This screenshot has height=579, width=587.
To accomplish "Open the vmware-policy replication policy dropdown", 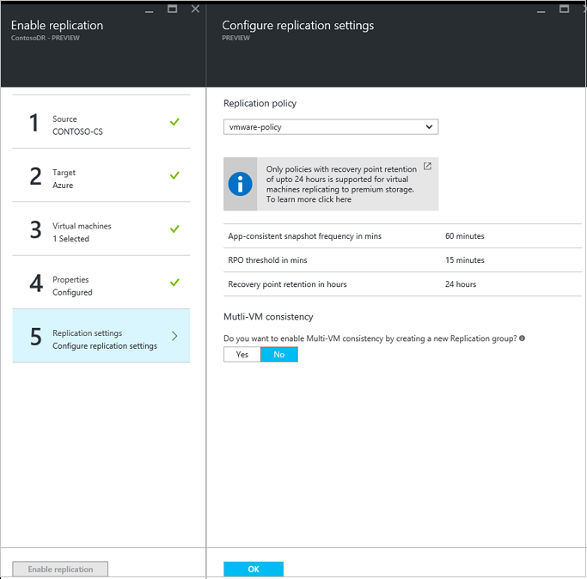I will click(331, 127).
